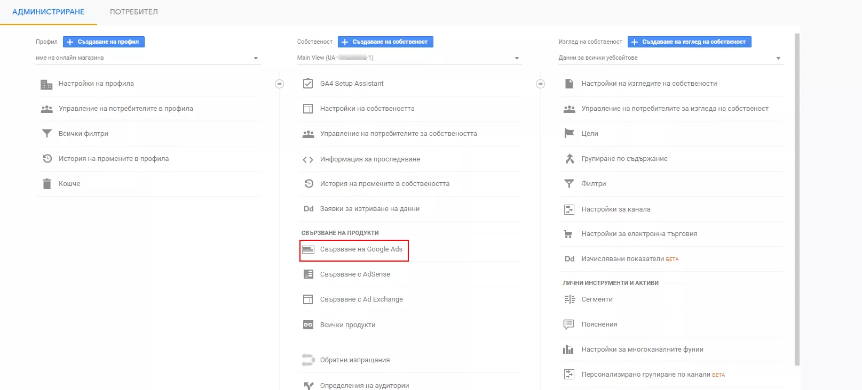The height and width of the screenshot is (390, 862).
Task: Click history icon for История на промените в собствеността
Action: point(309,184)
